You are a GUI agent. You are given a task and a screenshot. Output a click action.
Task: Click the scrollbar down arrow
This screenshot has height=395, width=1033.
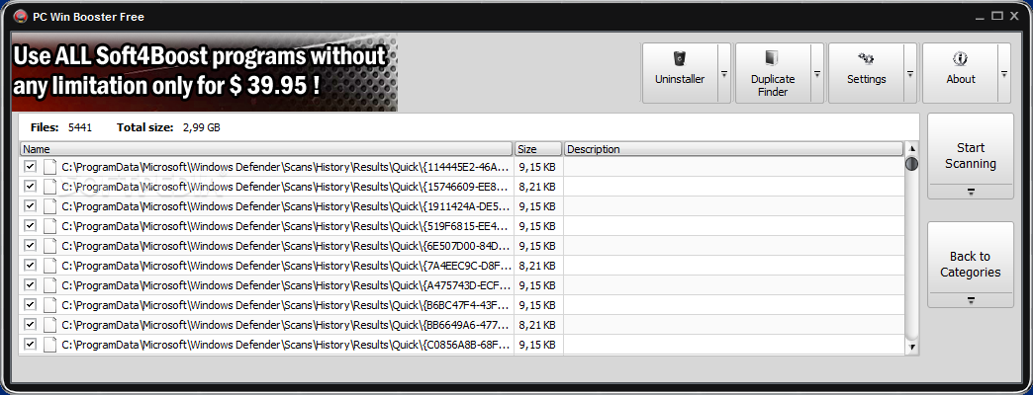coord(911,347)
